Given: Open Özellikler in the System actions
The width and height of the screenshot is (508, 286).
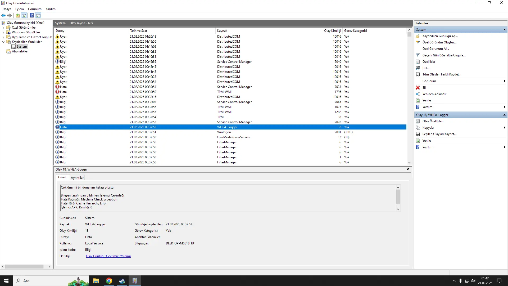Looking at the screenshot, I should coord(429,62).
